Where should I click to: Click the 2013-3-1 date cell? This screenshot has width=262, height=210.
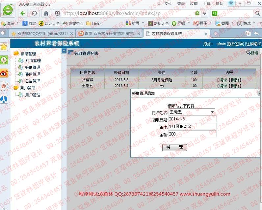[x=121, y=86]
